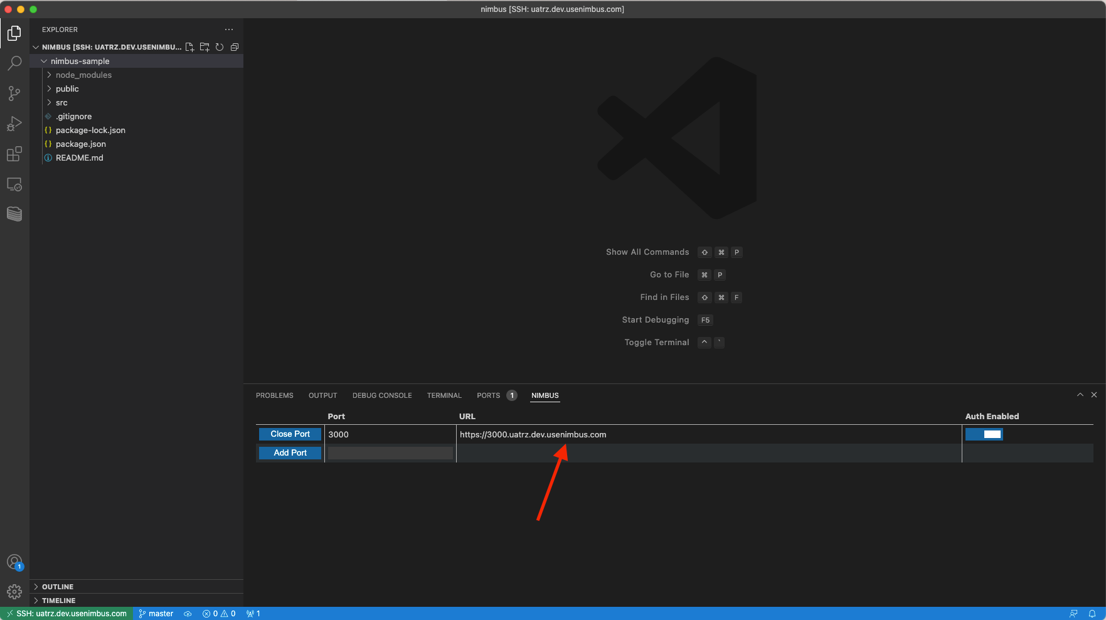Image resolution: width=1106 pixels, height=620 pixels.
Task: Expand the node_modules folder
Action: pos(83,75)
